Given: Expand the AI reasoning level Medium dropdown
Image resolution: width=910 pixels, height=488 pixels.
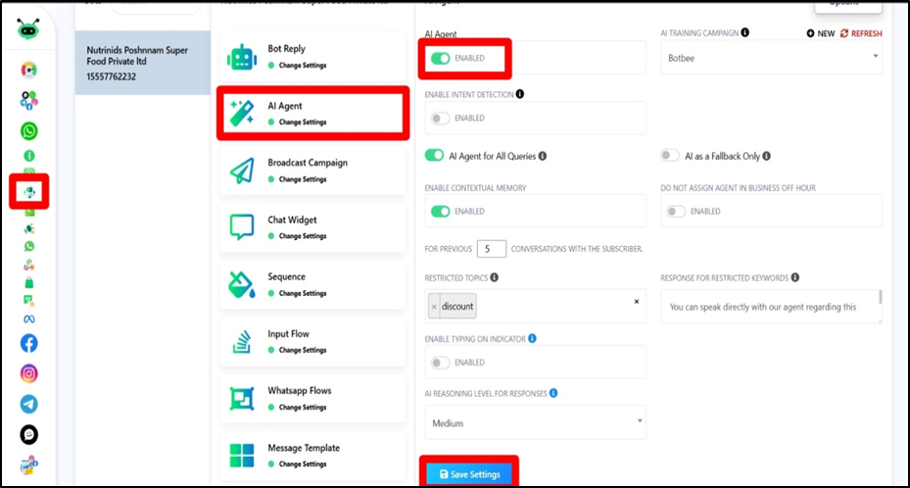Looking at the screenshot, I should [535, 423].
